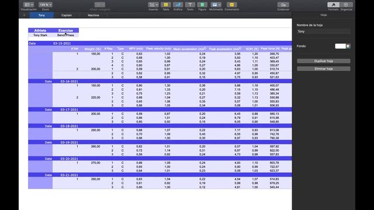
Task: Insert a chart with the Gráfica icon
Action: pyautogui.click(x=178, y=5)
